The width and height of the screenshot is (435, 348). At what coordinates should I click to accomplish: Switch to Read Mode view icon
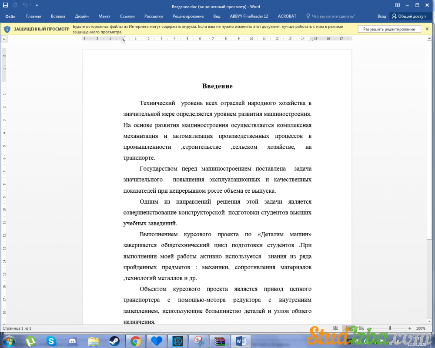[335, 328]
